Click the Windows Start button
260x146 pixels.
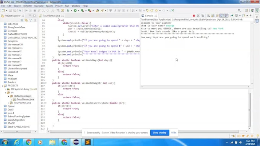click(5, 142)
